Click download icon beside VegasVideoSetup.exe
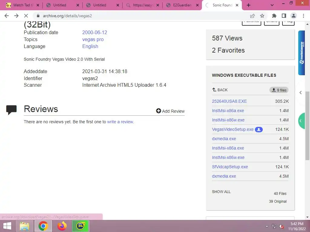 click(259, 129)
